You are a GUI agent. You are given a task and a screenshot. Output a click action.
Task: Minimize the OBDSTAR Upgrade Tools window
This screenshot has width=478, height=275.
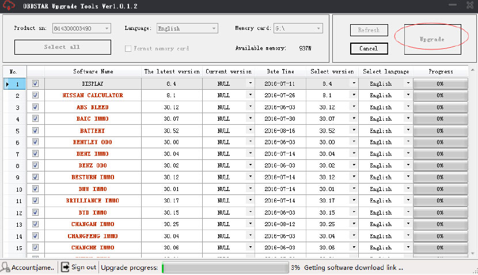[x=453, y=5]
